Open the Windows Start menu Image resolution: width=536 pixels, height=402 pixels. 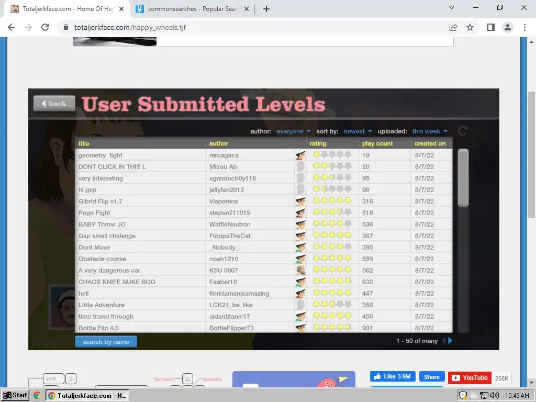pyautogui.click(x=15, y=395)
